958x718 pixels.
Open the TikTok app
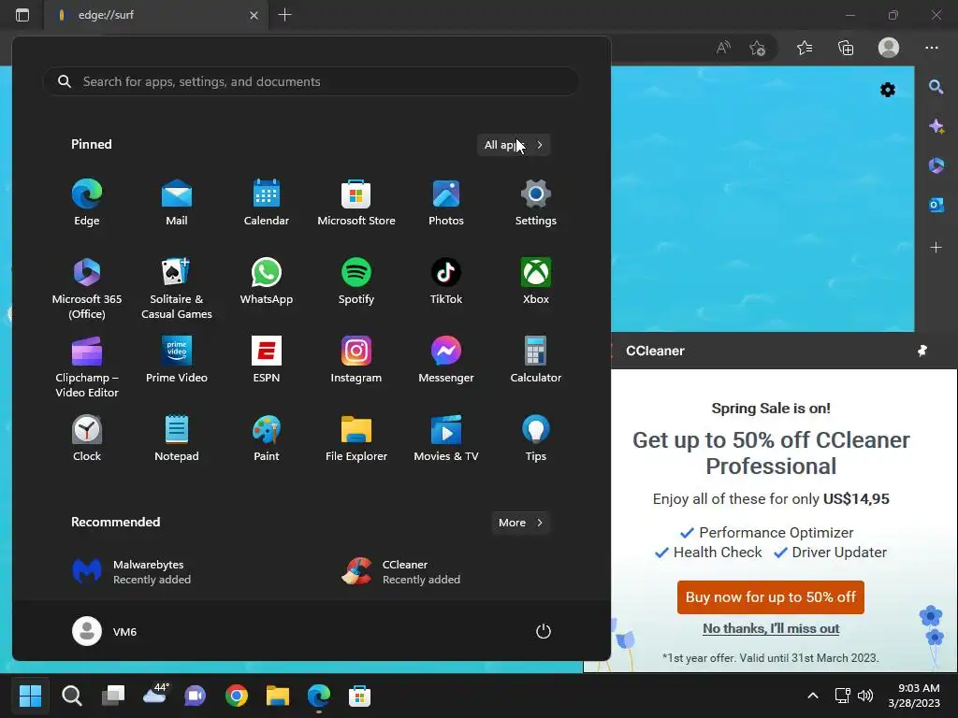click(x=446, y=281)
